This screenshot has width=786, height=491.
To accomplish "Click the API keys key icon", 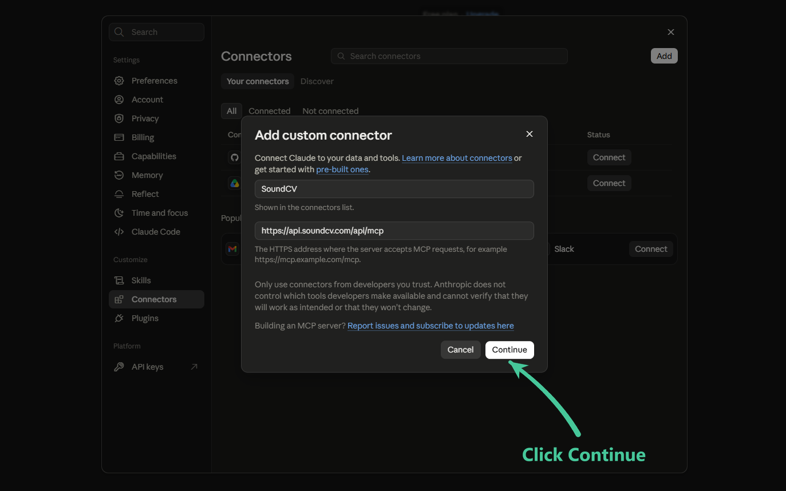I will [x=119, y=367].
